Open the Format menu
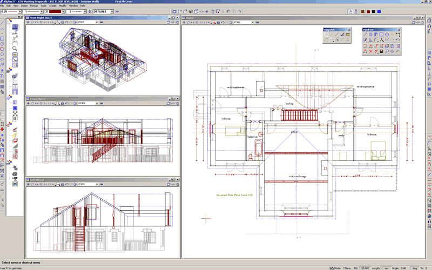 pos(34,5)
